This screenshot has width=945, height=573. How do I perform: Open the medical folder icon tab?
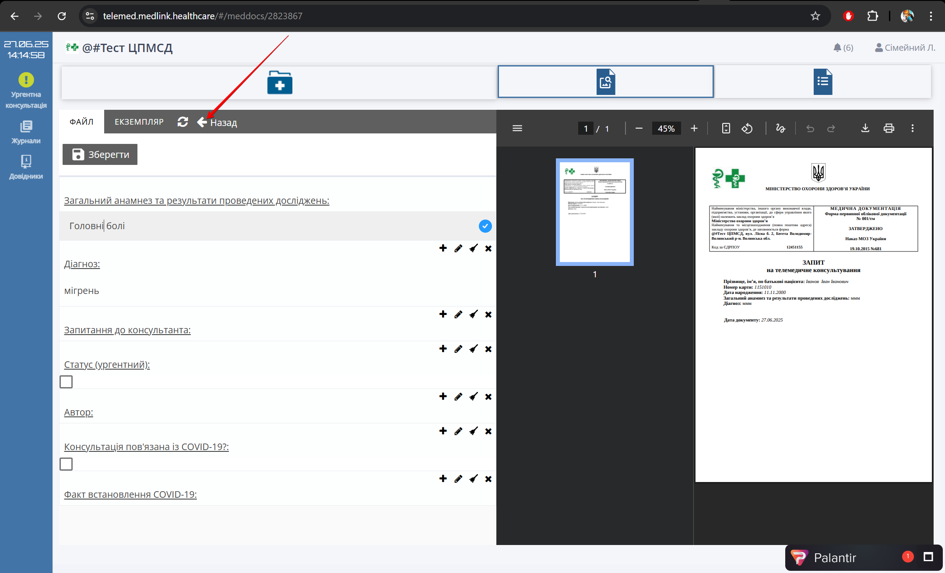pyautogui.click(x=280, y=82)
